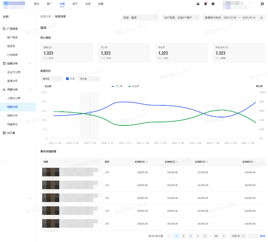Open BI工具 label in the sidebar

tap(11, 133)
